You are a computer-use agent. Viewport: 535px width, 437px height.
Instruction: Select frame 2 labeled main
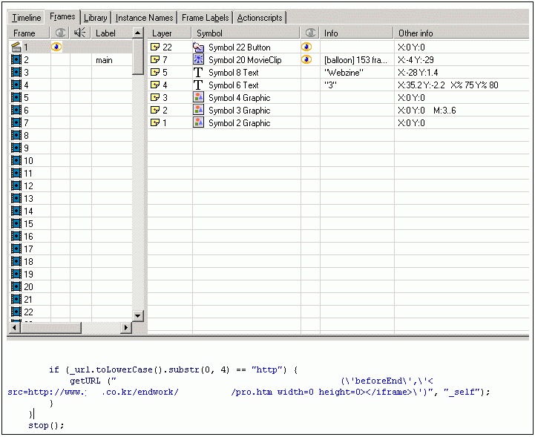click(104, 60)
